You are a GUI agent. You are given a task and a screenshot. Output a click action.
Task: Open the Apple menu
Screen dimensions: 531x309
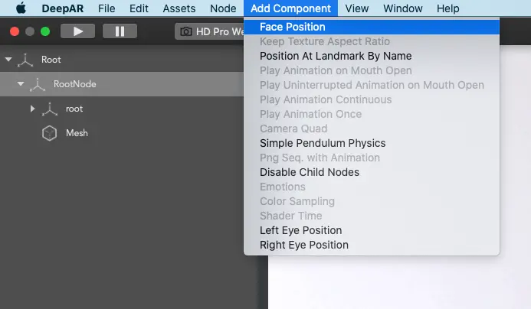point(21,8)
